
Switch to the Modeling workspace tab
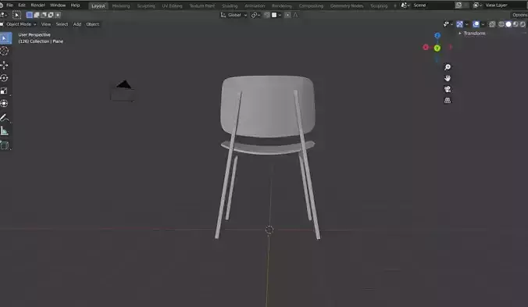121,5
